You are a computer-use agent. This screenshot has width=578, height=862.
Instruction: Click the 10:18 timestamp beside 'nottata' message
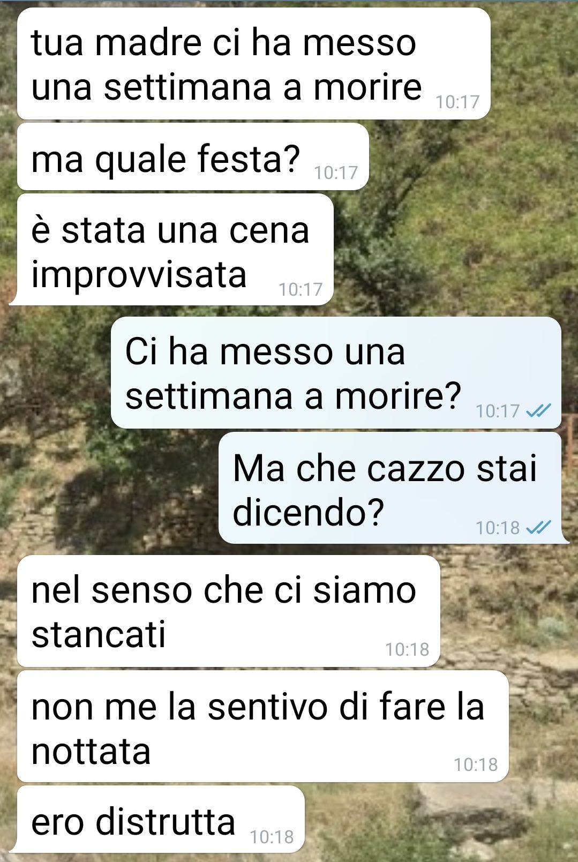tap(476, 764)
